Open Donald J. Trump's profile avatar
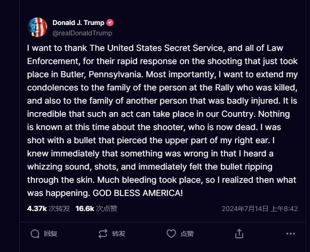310x252 pixels. click(x=37, y=27)
